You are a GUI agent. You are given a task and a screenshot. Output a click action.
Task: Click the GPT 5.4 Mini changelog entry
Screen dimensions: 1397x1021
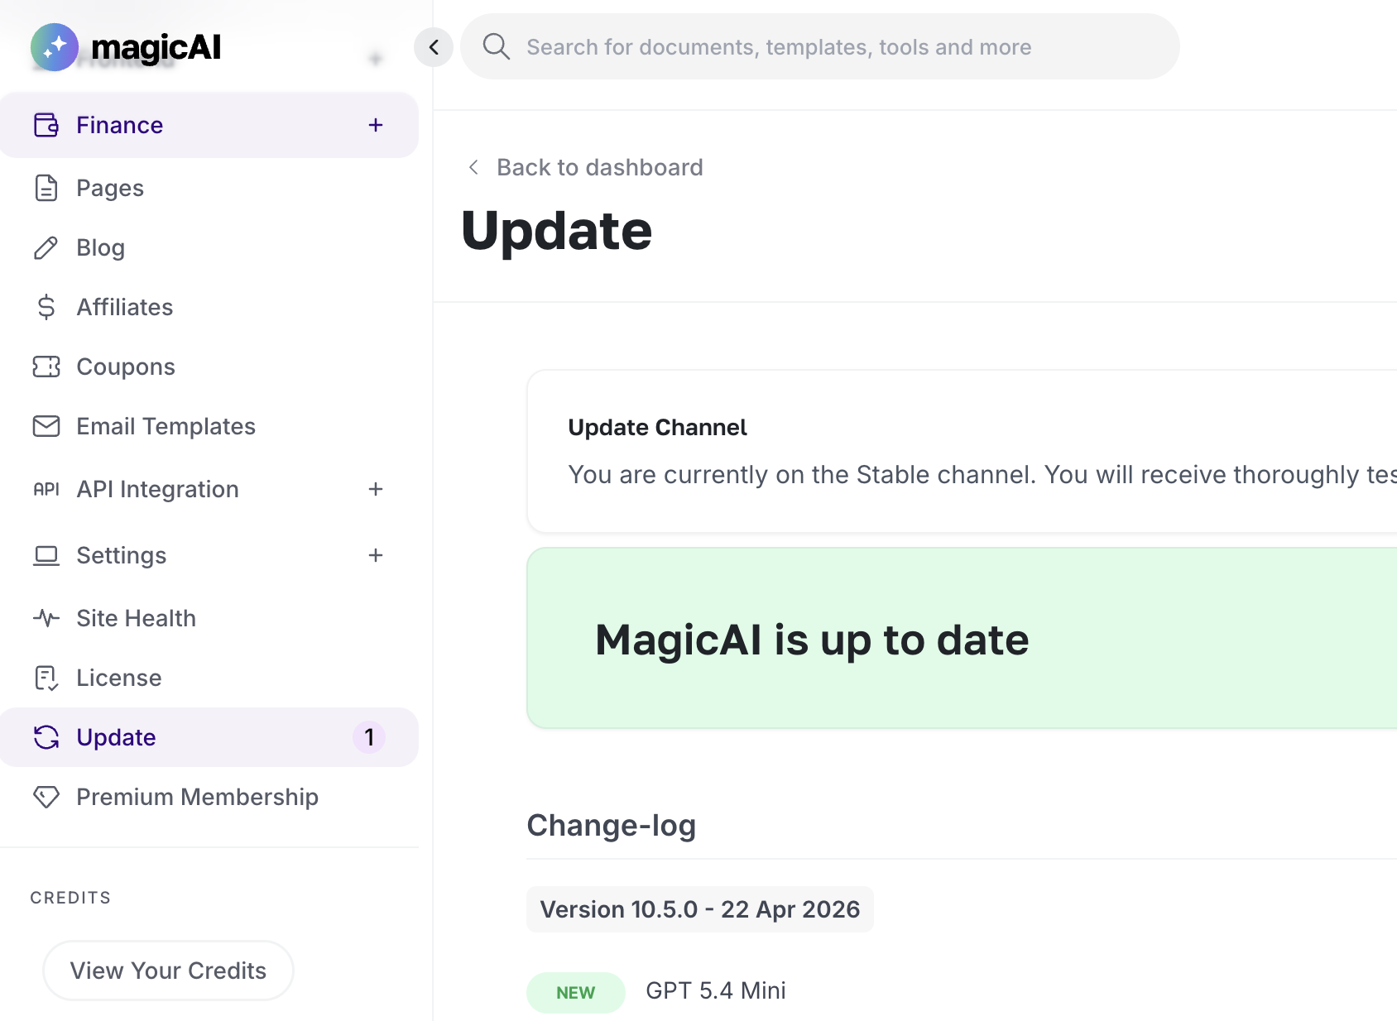pyautogui.click(x=716, y=990)
